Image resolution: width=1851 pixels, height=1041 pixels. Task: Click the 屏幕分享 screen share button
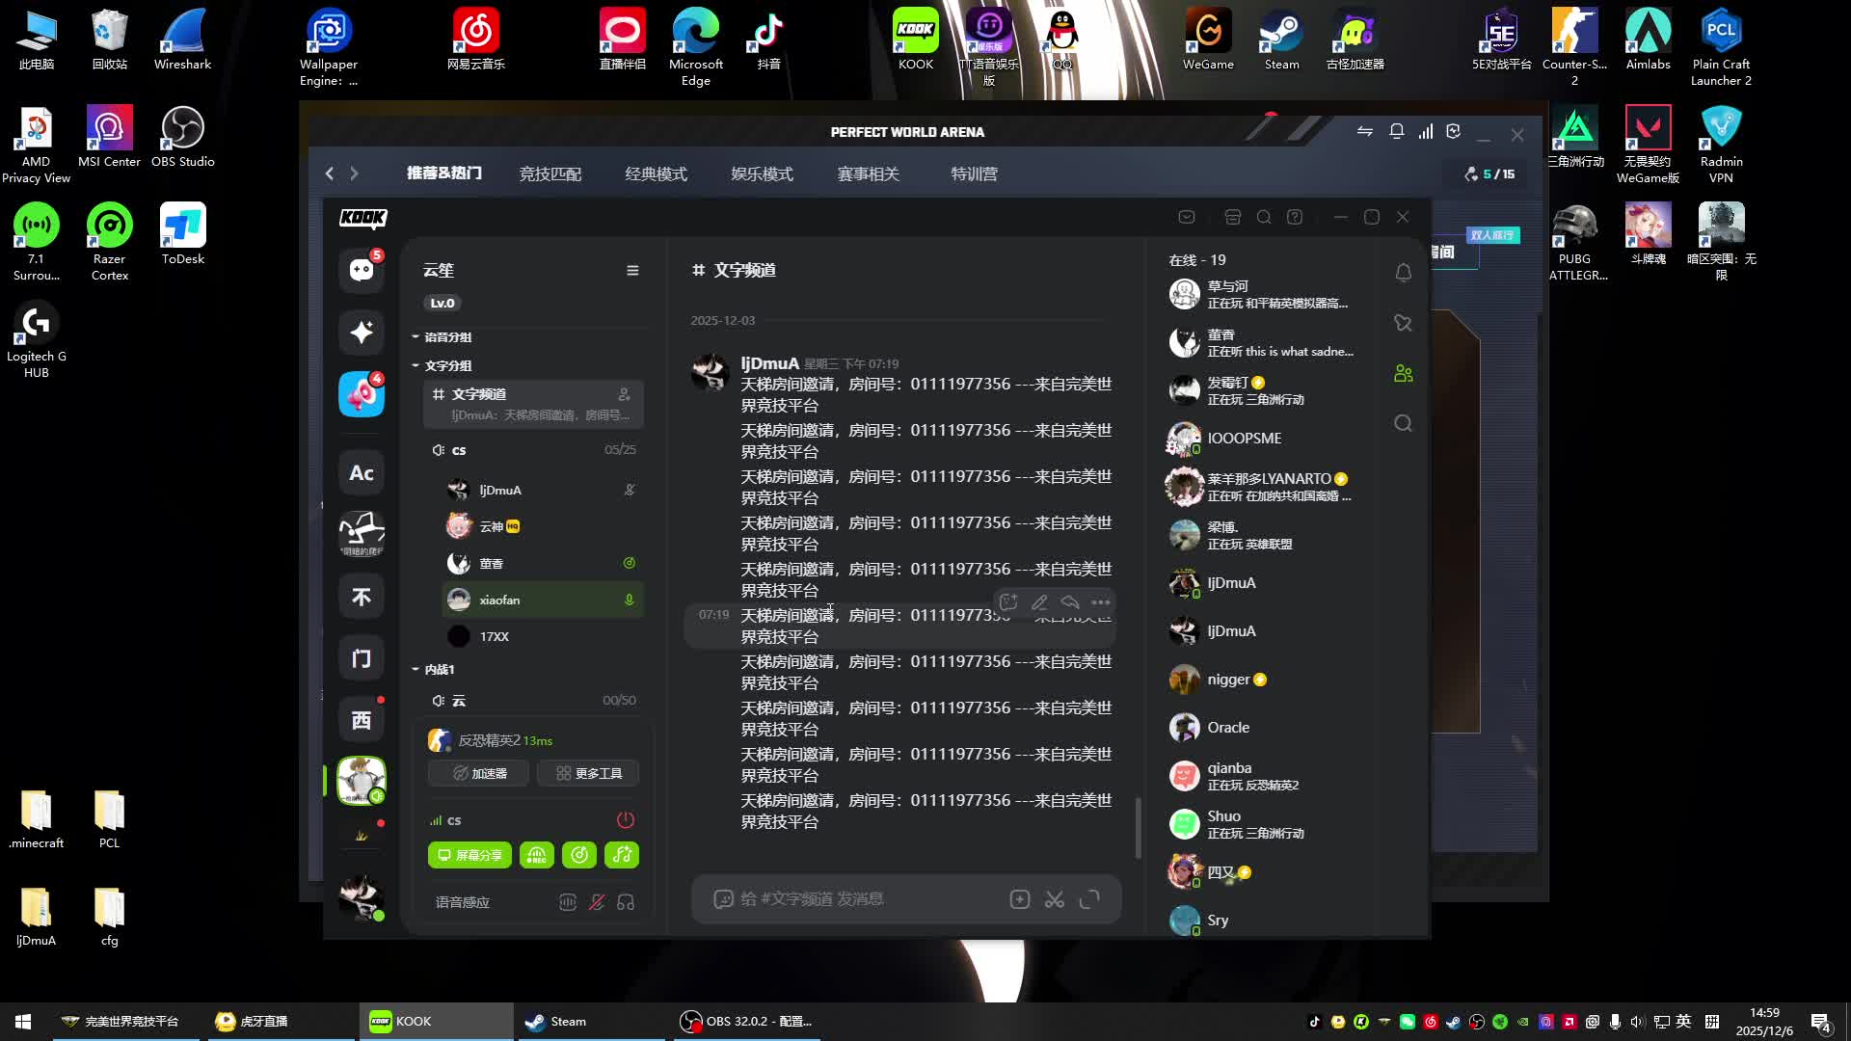point(470,855)
